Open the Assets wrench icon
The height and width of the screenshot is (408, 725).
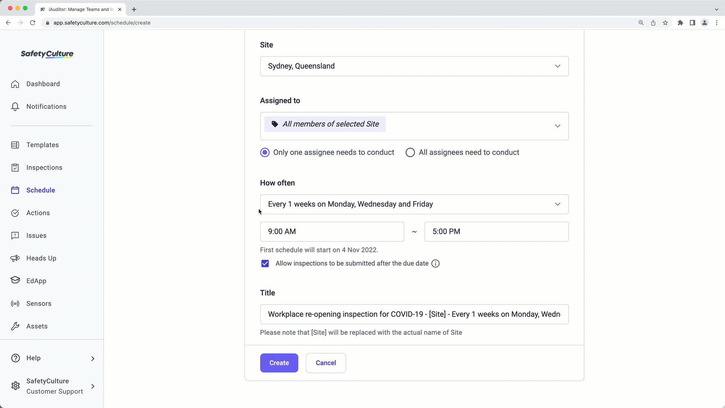[x=15, y=326]
